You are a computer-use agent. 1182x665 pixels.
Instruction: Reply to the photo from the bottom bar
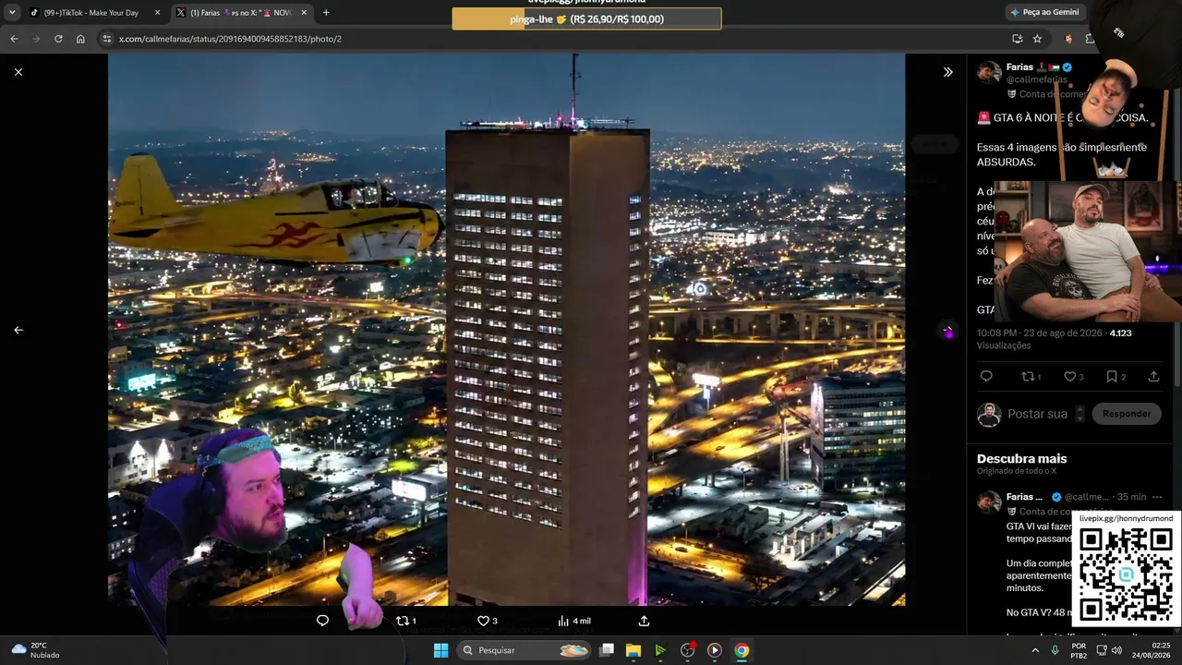pos(322,621)
